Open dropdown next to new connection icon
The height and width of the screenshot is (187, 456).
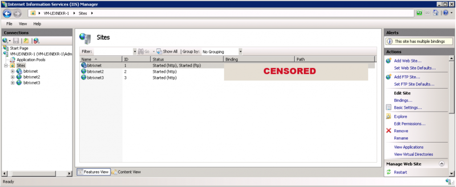pos(10,41)
